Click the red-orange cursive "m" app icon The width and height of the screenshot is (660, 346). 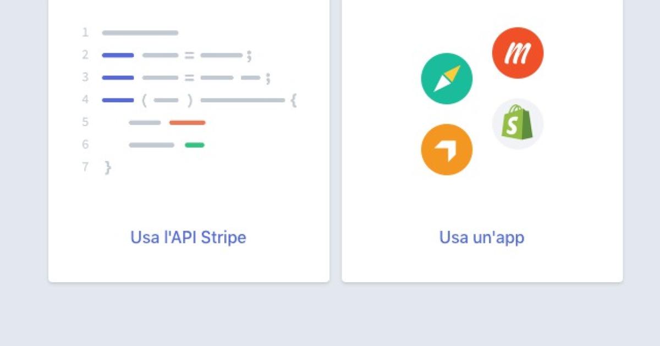tap(518, 53)
